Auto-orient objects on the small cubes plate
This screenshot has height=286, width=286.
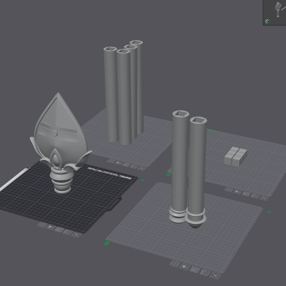coord(255,196)
